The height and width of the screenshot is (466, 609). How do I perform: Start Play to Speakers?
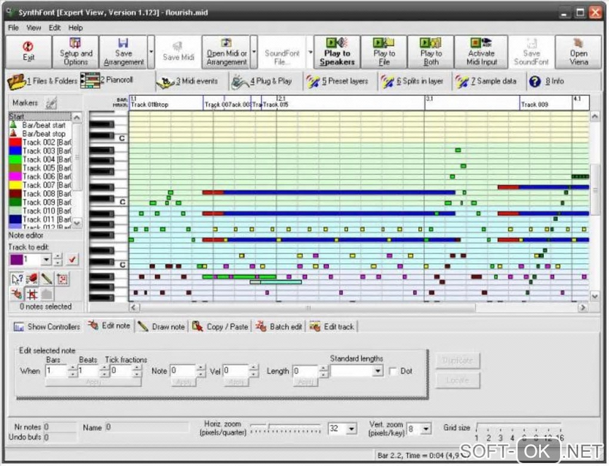[x=337, y=51]
